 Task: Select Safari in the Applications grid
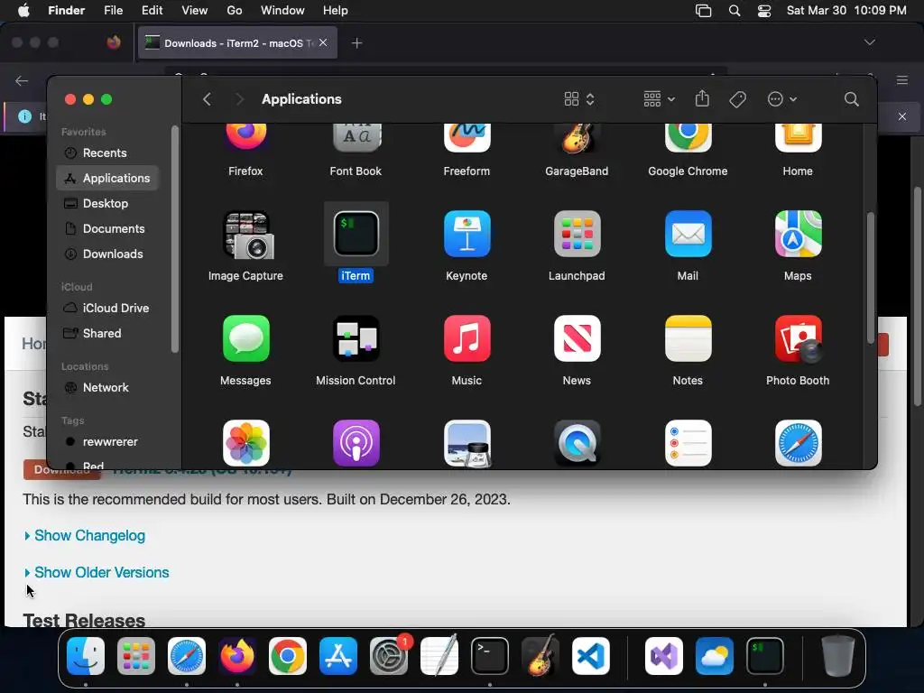(x=798, y=443)
